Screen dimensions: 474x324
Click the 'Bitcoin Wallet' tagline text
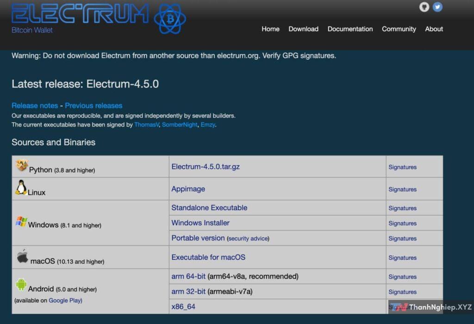32,30
